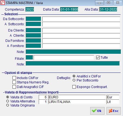Choose Valuta Alternativa radio button

(x=8, y=101)
